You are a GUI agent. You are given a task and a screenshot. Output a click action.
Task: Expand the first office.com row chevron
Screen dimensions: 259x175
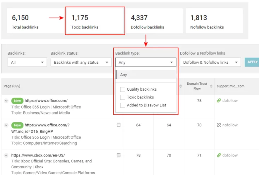point(6,101)
